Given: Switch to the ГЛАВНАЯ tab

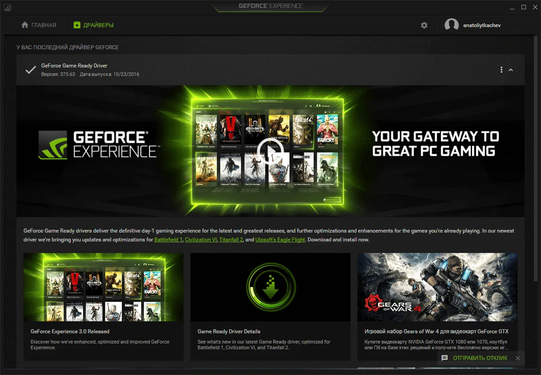Looking at the screenshot, I should coord(39,25).
